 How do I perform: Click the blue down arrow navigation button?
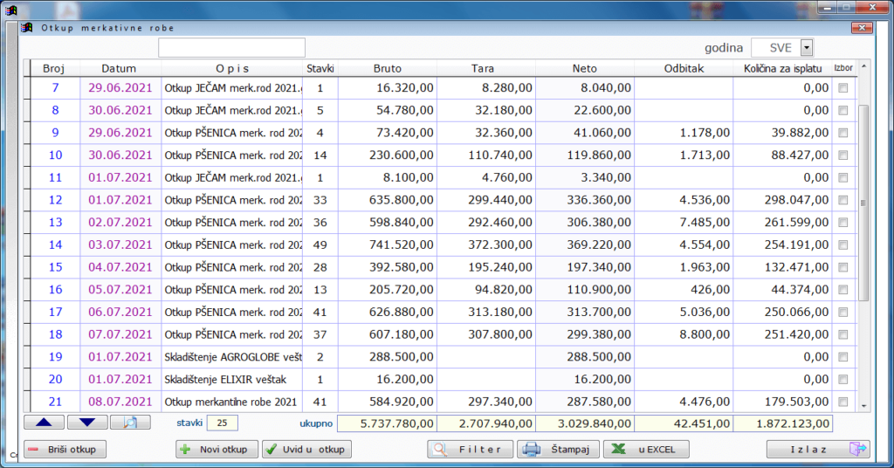[x=87, y=423]
